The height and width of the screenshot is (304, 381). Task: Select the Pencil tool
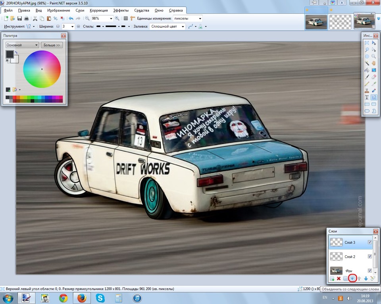click(x=367, y=84)
